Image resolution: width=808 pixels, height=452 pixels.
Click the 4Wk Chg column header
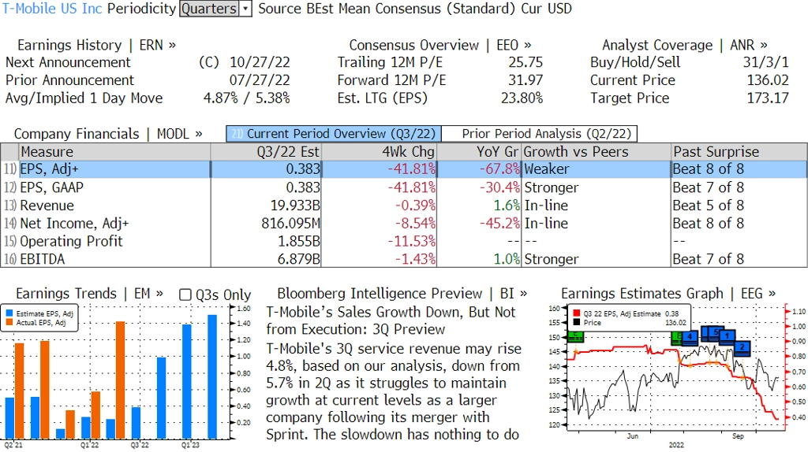379,152
